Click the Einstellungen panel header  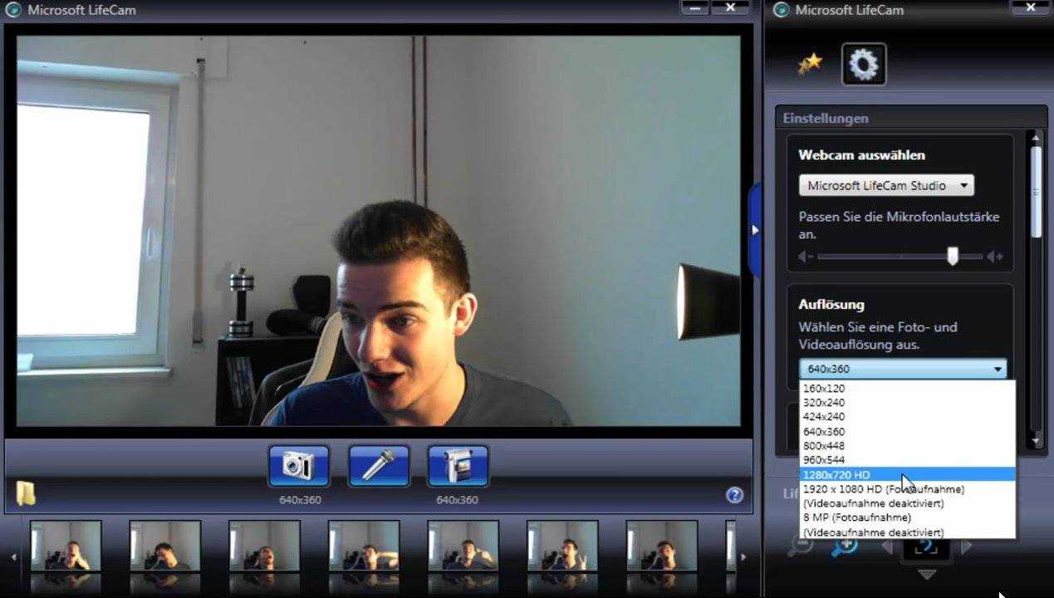(909, 118)
